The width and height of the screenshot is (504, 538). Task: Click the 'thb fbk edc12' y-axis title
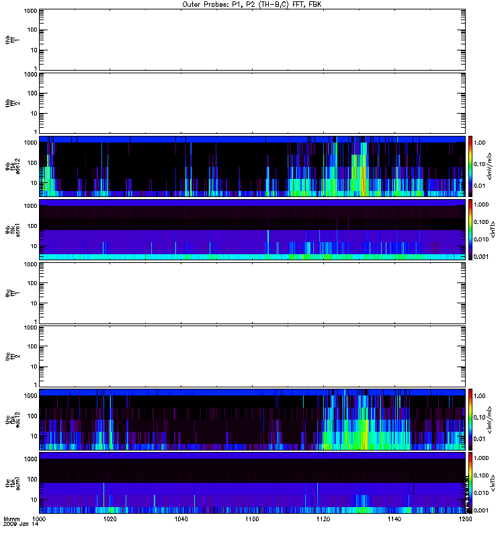click(x=12, y=166)
